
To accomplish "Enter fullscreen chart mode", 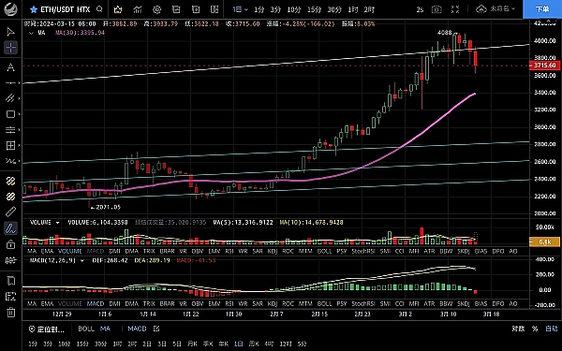I will click(455, 9).
